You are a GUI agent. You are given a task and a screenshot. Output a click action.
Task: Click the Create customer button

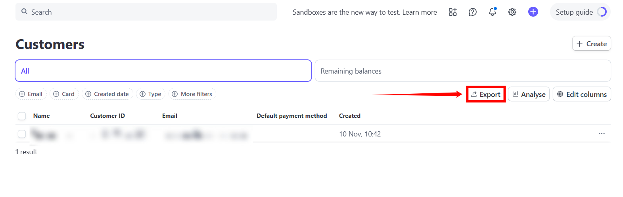coord(591,44)
